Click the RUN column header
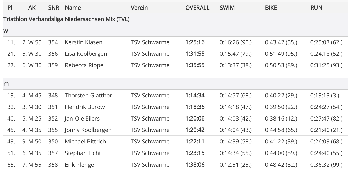The image size is (348, 171). [x=316, y=8]
